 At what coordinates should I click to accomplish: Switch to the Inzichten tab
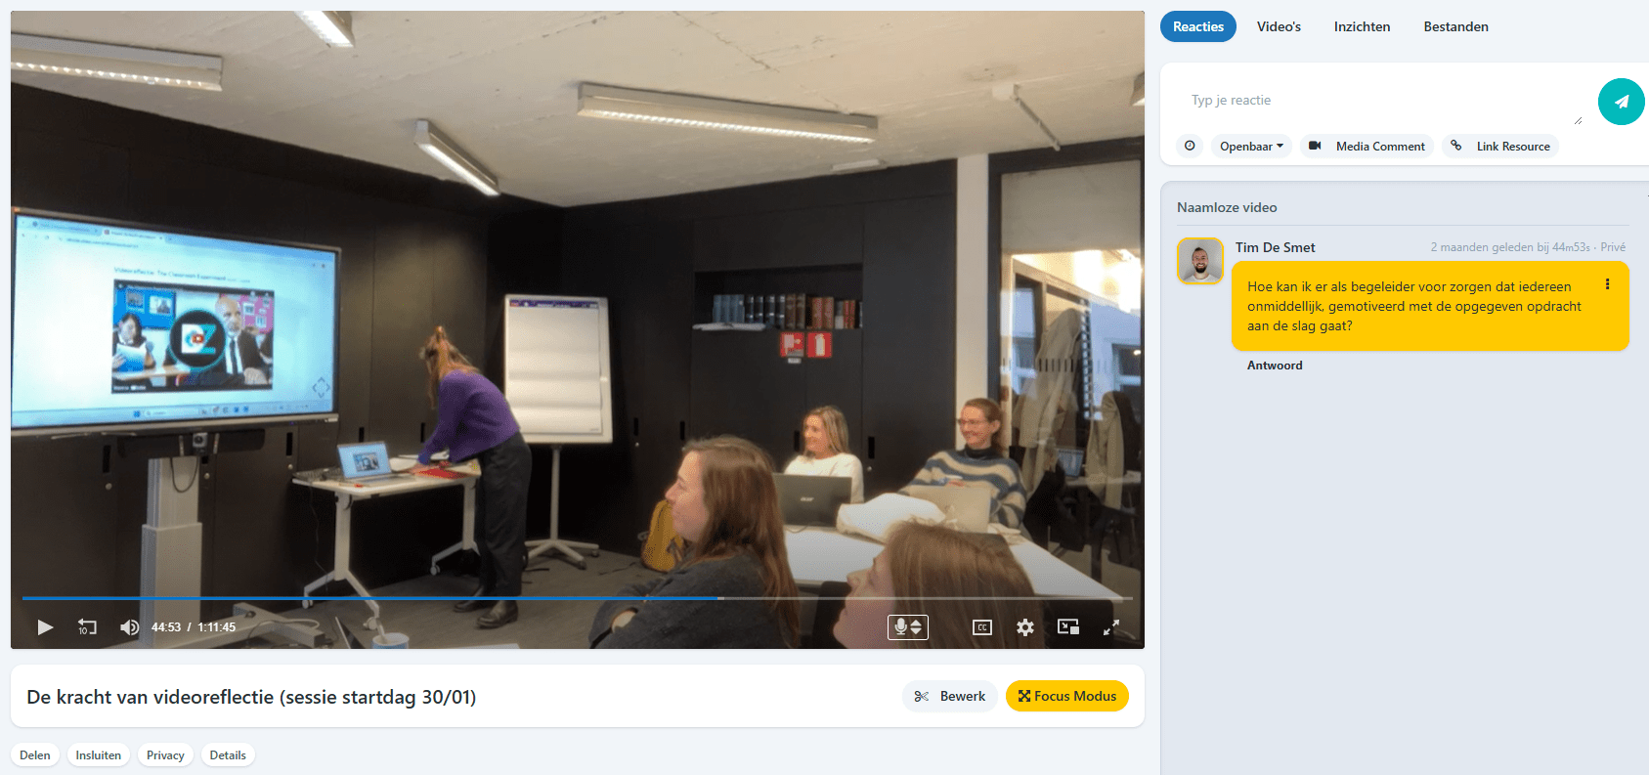[x=1362, y=26]
